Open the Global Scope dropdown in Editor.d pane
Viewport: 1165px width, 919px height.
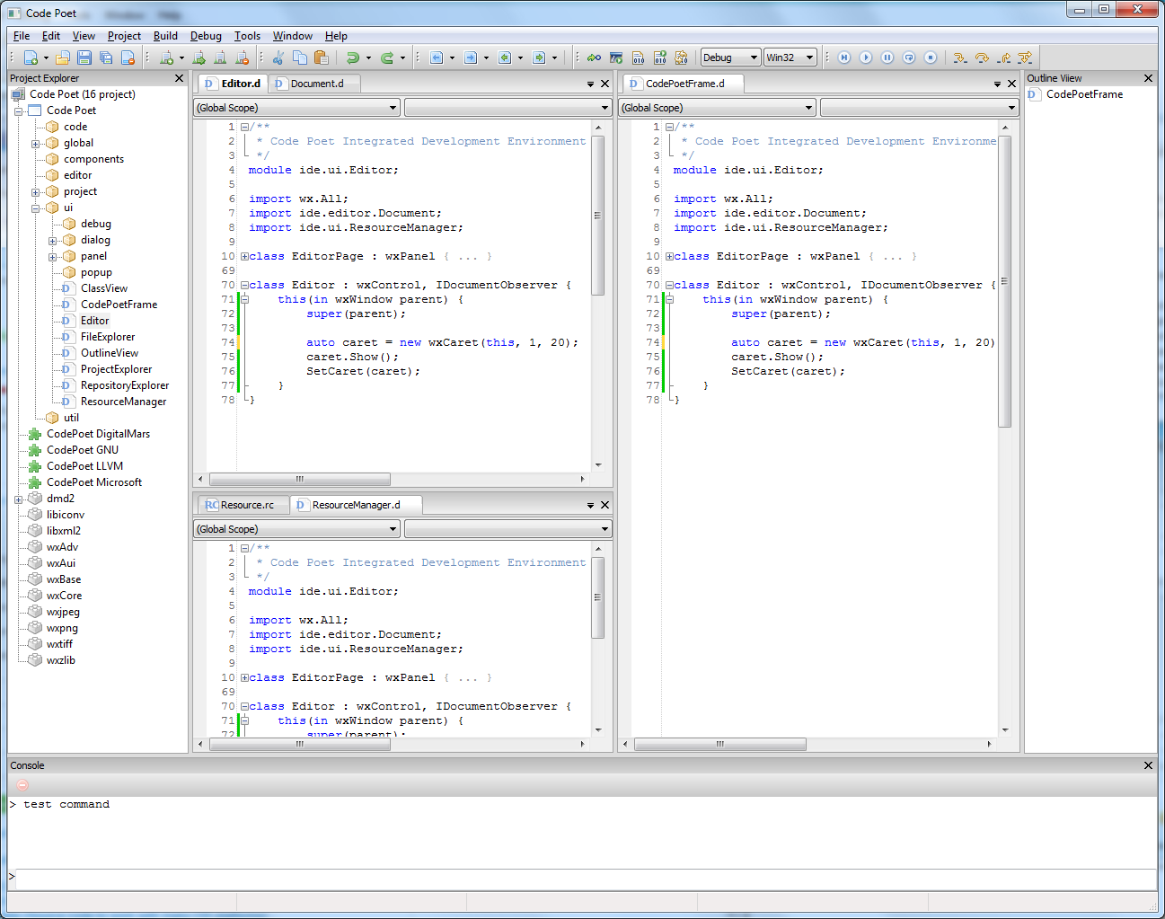tap(296, 108)
